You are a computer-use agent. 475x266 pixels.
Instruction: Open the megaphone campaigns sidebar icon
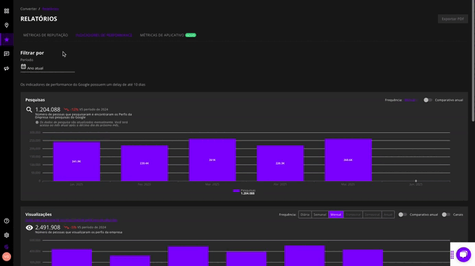[6, 69]
